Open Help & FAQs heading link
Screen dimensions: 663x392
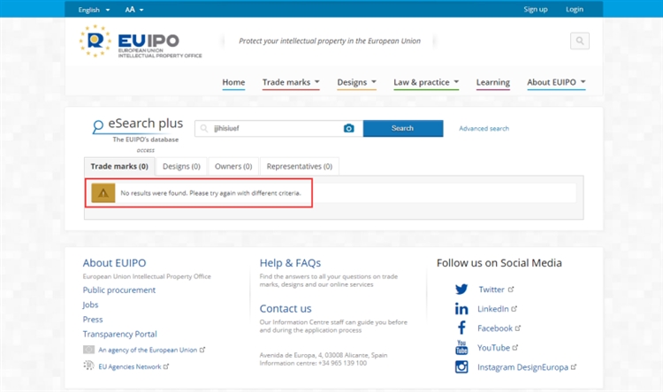[290, 263]
